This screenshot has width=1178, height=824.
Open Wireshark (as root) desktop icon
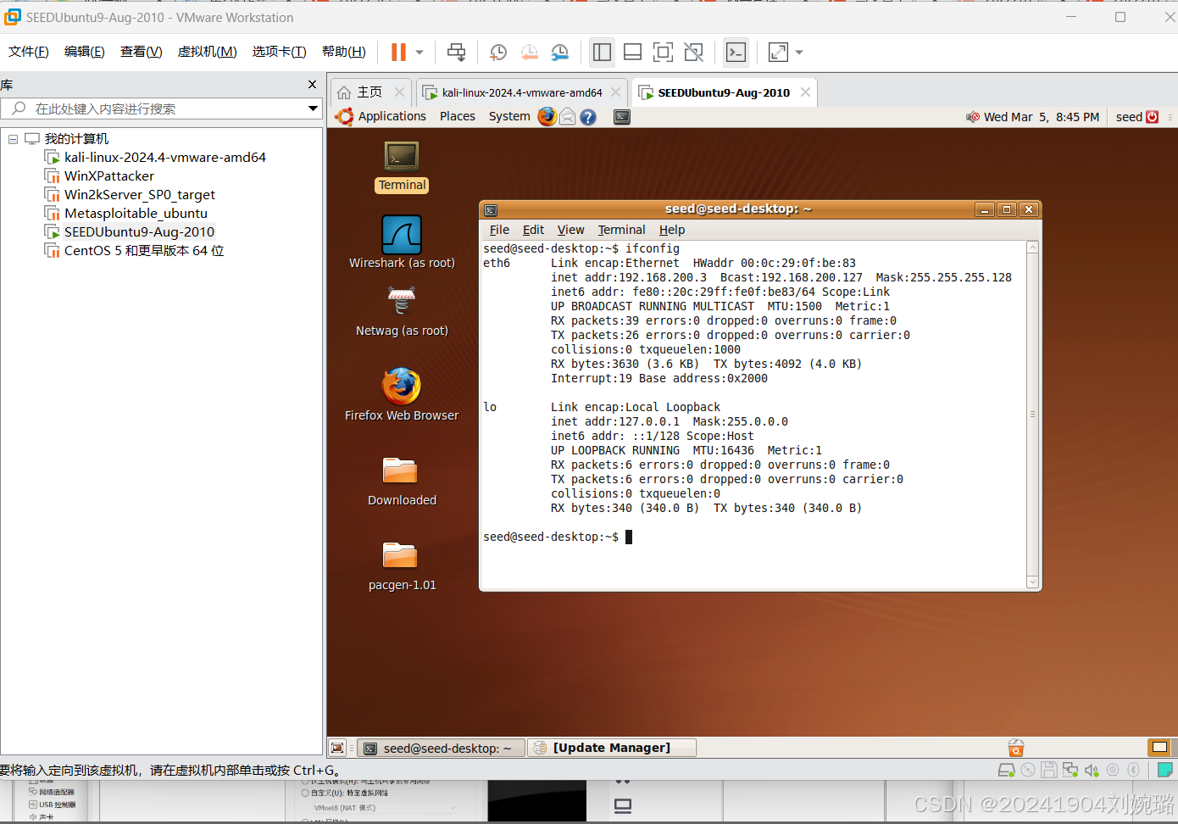click(402, 242)
